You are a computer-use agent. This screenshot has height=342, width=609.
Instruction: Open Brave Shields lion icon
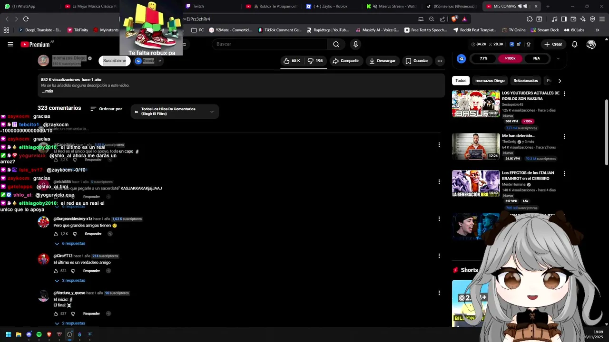point(454,19)
